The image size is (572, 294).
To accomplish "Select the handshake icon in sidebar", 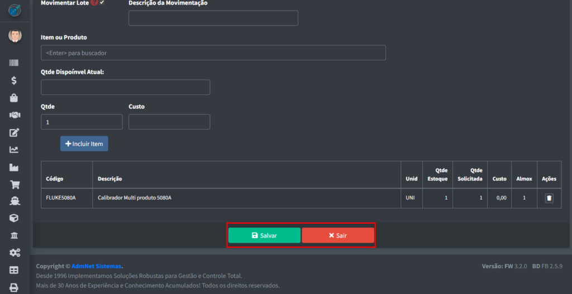I will click(14, 115).
